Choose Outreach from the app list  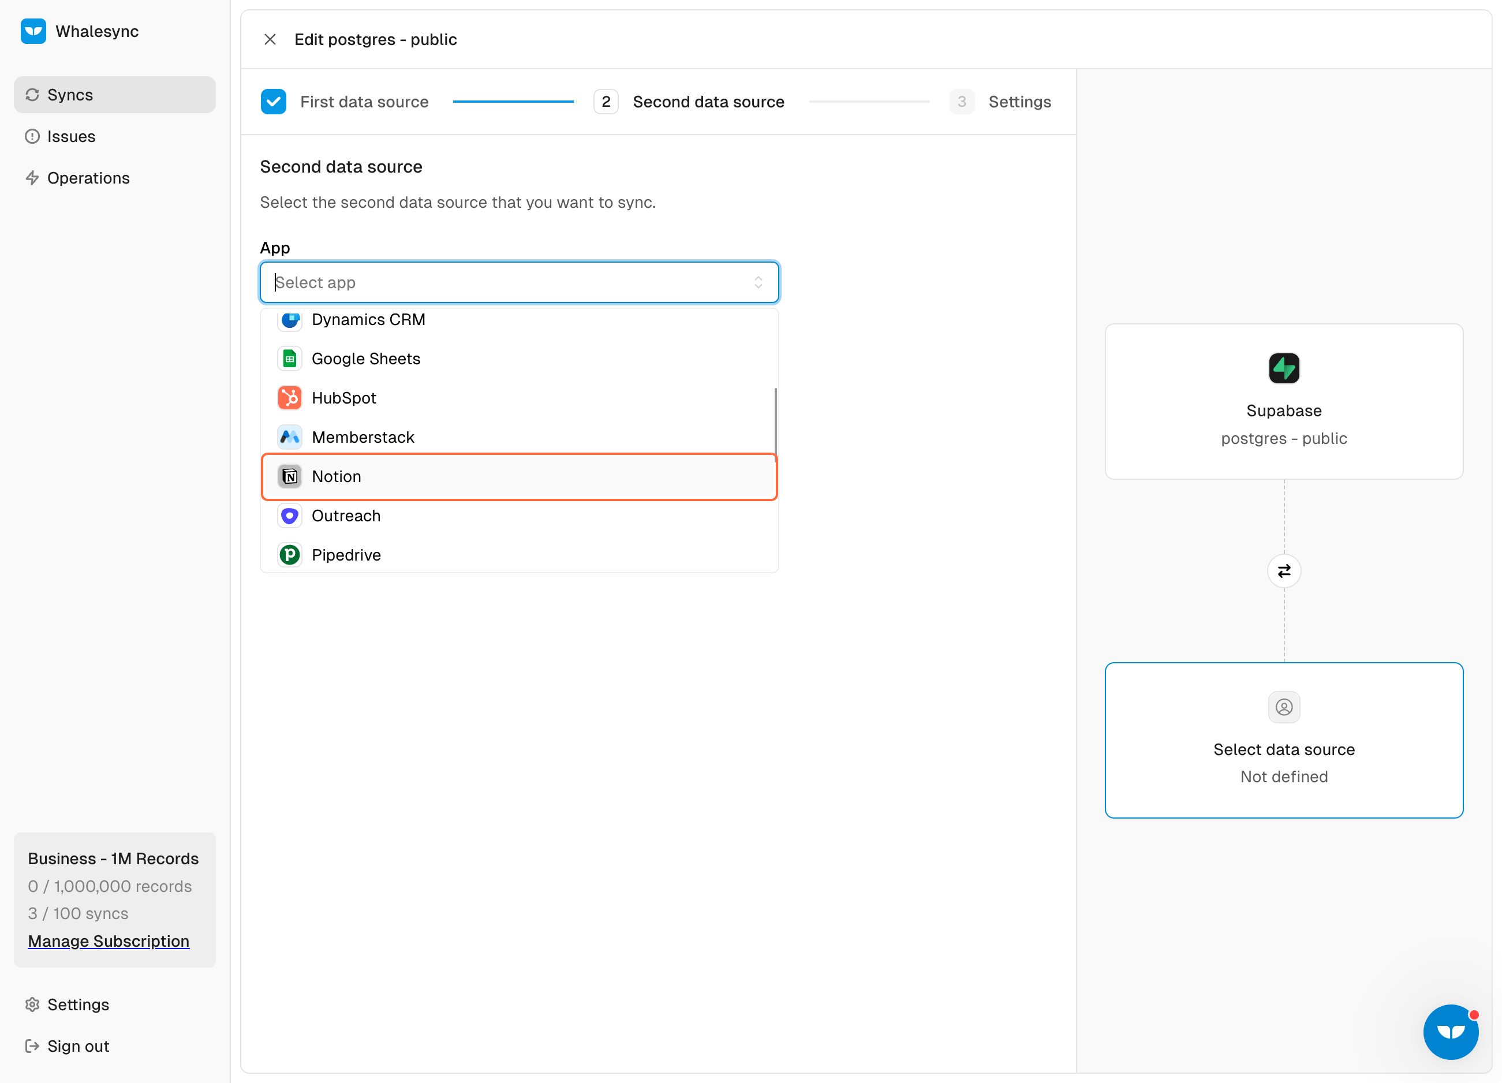tap(519, 516)
